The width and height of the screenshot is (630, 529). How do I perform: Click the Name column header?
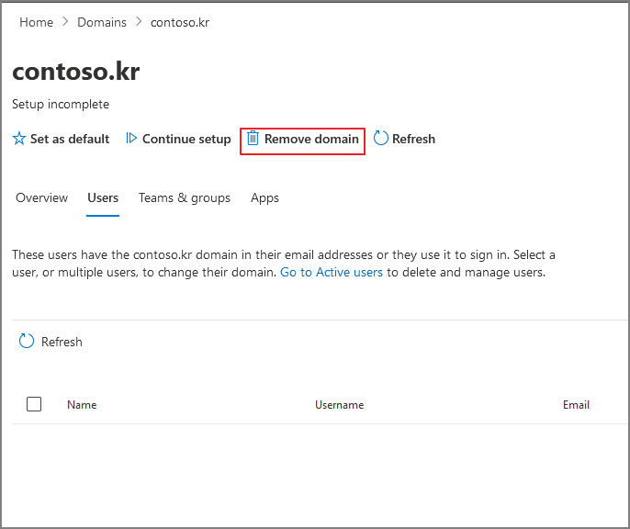[82, 405]
